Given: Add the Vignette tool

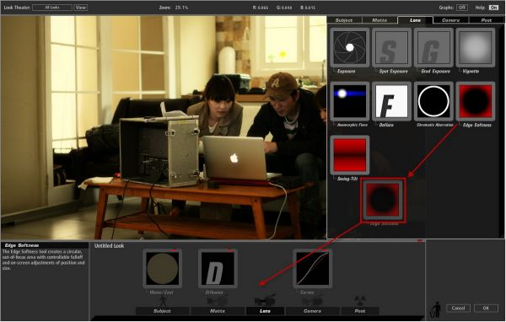Looking at the screenshot, I should (476, 47).
